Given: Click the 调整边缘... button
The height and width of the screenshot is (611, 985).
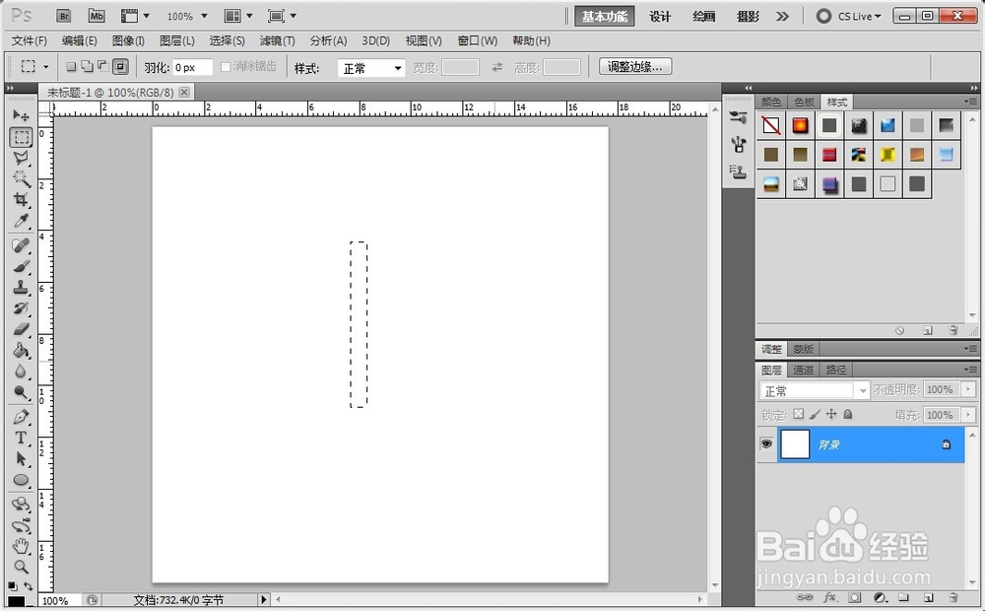Looking at the screenshot, I should [635, 67].
